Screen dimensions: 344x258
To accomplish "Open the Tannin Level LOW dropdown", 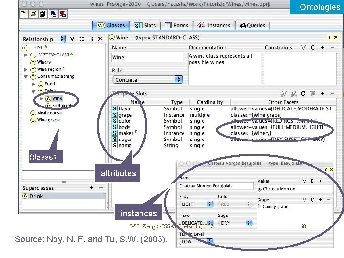I will click(x=196, y=242).
